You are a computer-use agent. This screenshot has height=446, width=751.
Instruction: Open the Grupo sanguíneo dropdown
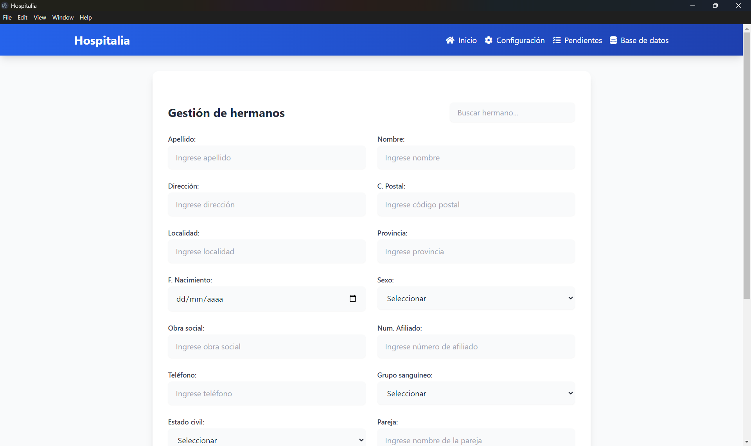(x=476, y=394)
